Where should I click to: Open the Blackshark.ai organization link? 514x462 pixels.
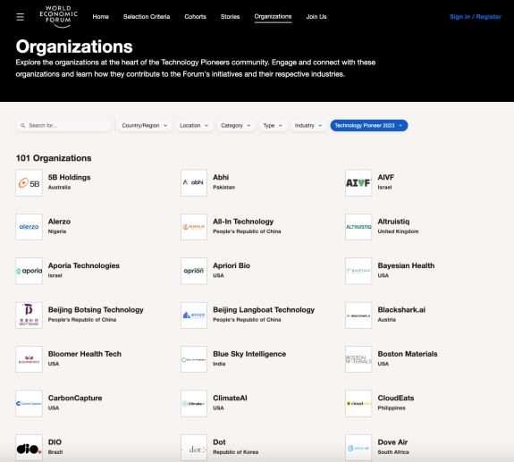tap(401, 309)
